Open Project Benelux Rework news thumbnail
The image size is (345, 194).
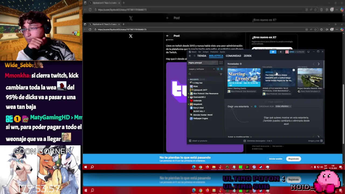(x=310, y=77)
